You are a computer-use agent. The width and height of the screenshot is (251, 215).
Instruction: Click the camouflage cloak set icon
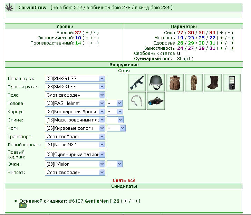pyautogui.click(x=194, y=82)
